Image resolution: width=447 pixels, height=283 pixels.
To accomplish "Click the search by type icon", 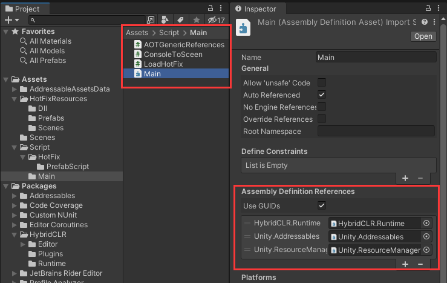I will [165, 20].
